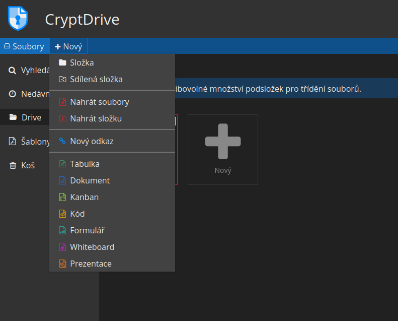
Task: Click the Tabulka spreadsheet icon
Action: click(62, 164)
